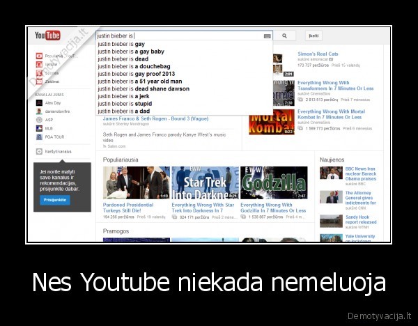Open the Populiariausia YouTube sidebar icon
The image size is (418, 326).
pos(39,56)
